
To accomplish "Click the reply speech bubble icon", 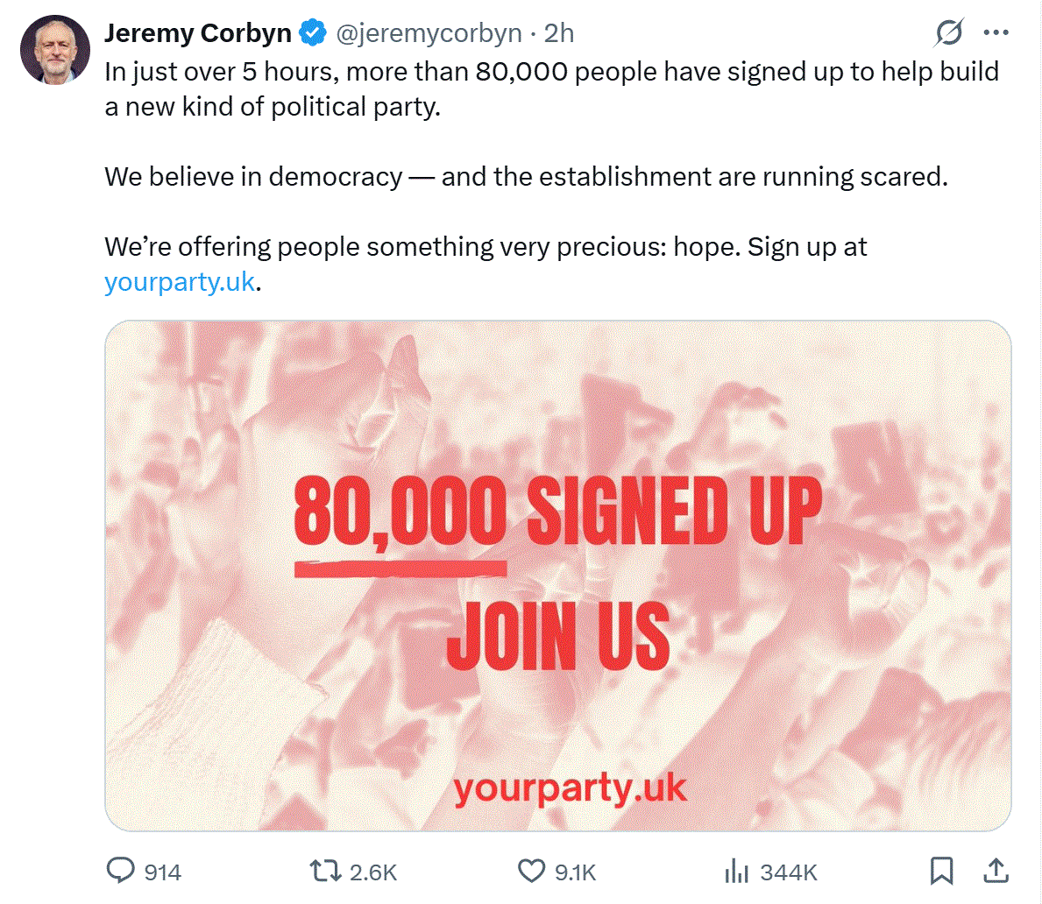I will [x=120, y=871].
